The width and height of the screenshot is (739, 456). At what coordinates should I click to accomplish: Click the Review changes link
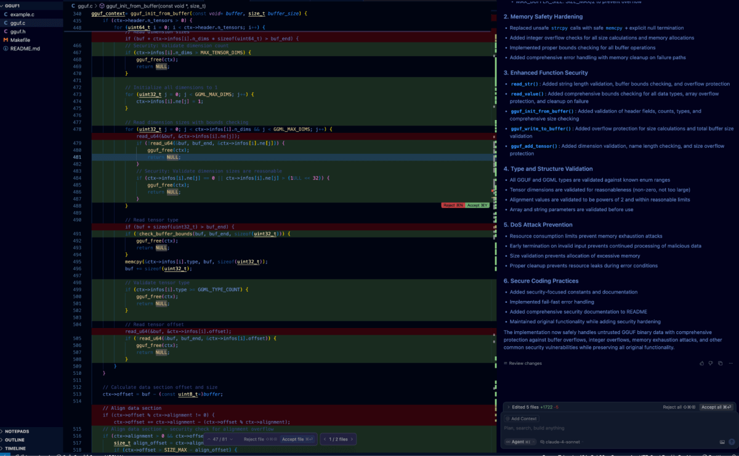[x=525, y=363]
